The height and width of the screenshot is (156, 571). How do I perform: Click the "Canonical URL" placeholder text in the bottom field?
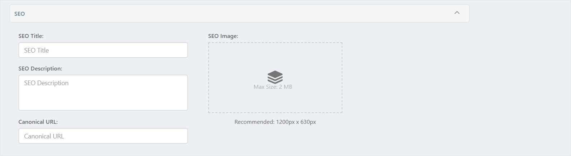click(44, 136)
